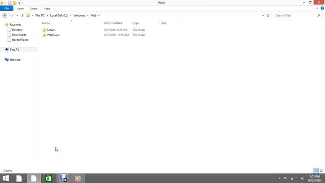Switch to the Share ribbon tab

pos(34,9)
